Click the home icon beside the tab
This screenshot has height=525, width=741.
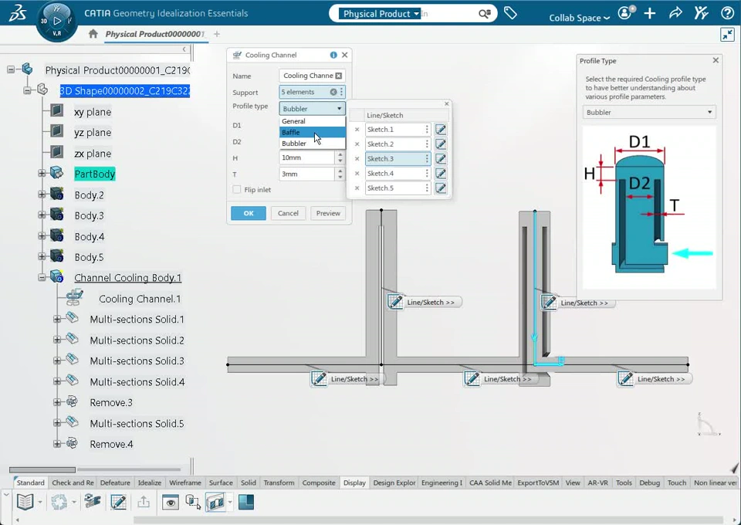(x=93, y=33)
